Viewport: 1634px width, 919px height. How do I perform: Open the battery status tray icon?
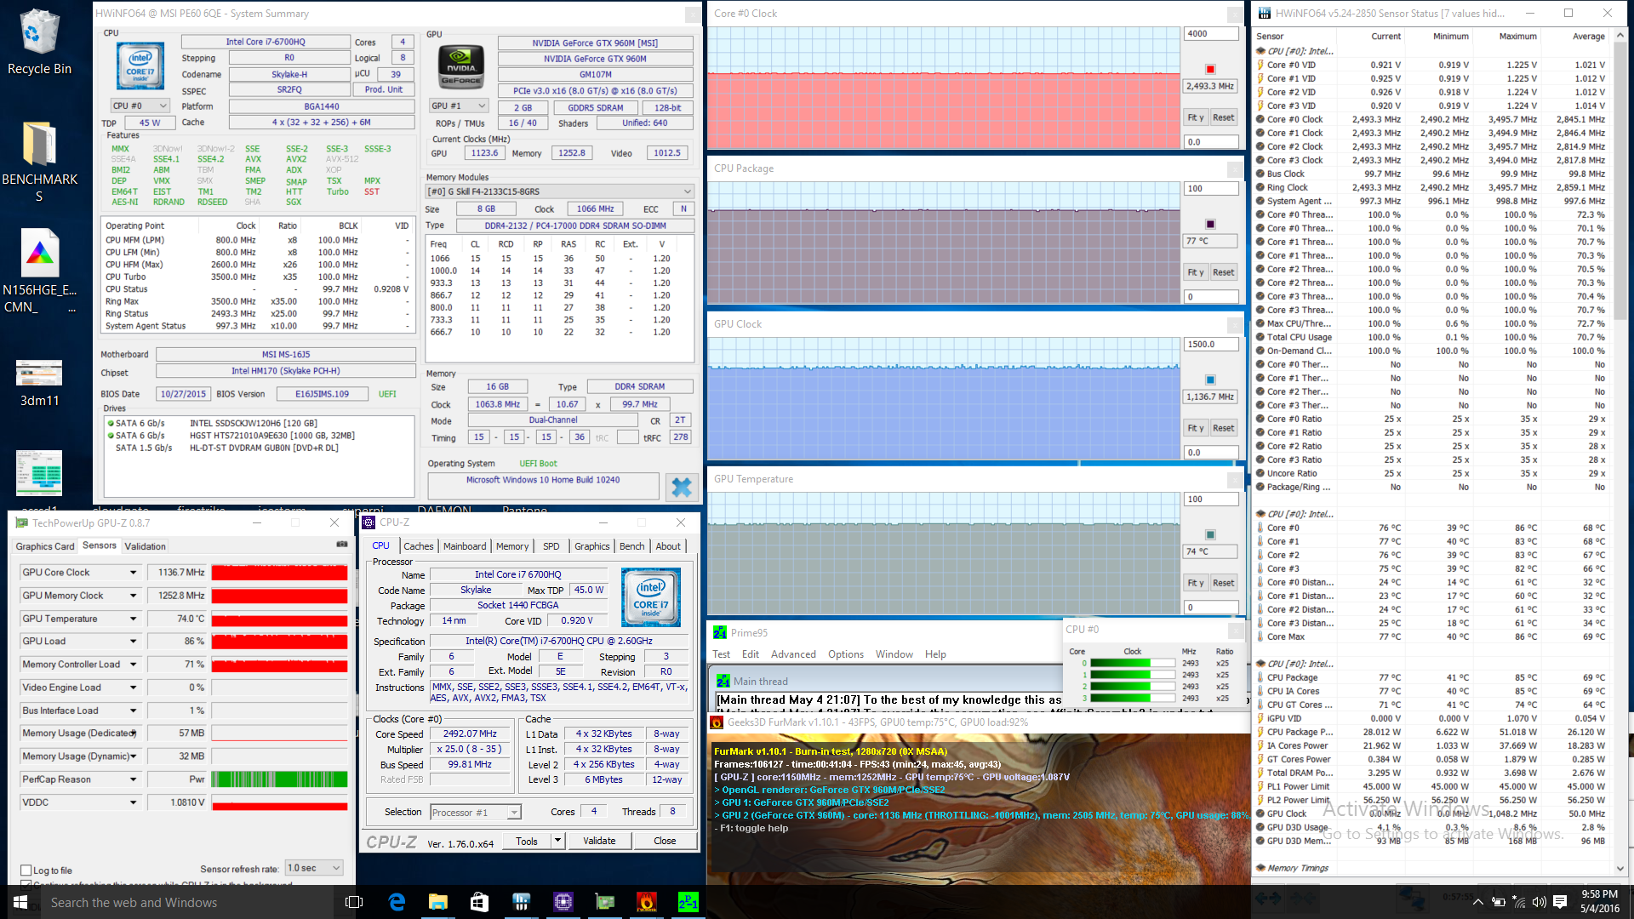pyautogui.click(x=1499, y=902)
